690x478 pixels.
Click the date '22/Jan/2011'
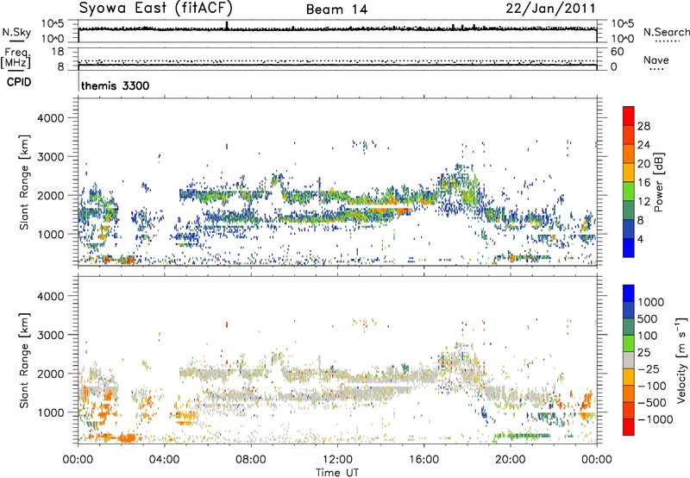(550, 9)
